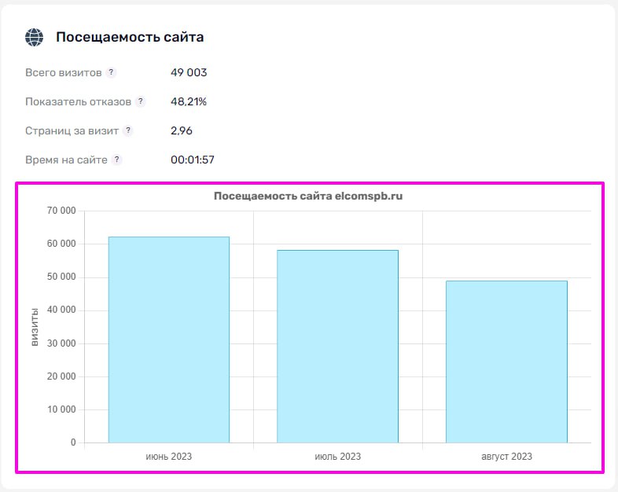Select the август 2023 bar
The image size is (618, 492).
pyautogui.click(x=506, y=362)
